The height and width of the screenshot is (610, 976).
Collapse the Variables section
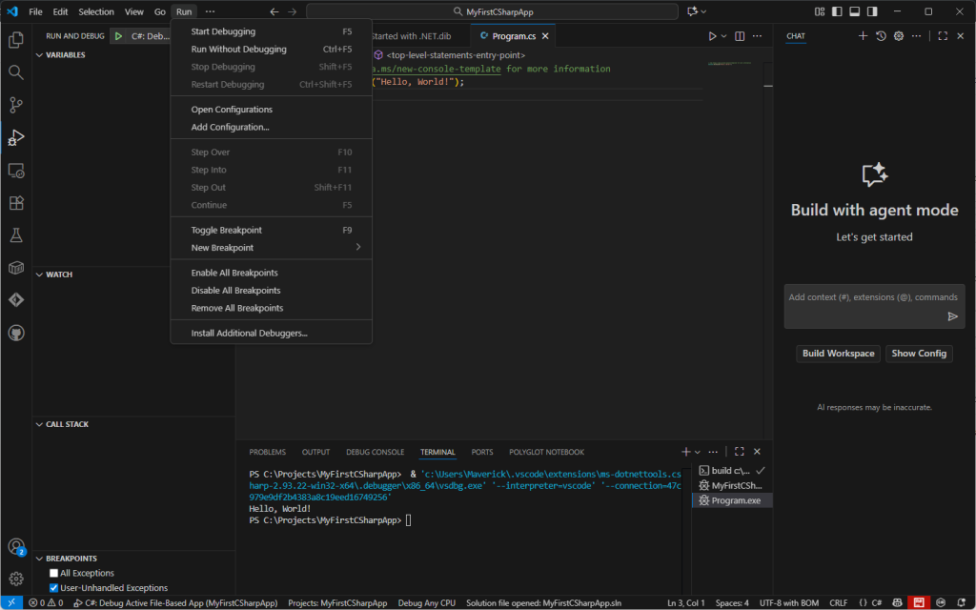[40, 54]
